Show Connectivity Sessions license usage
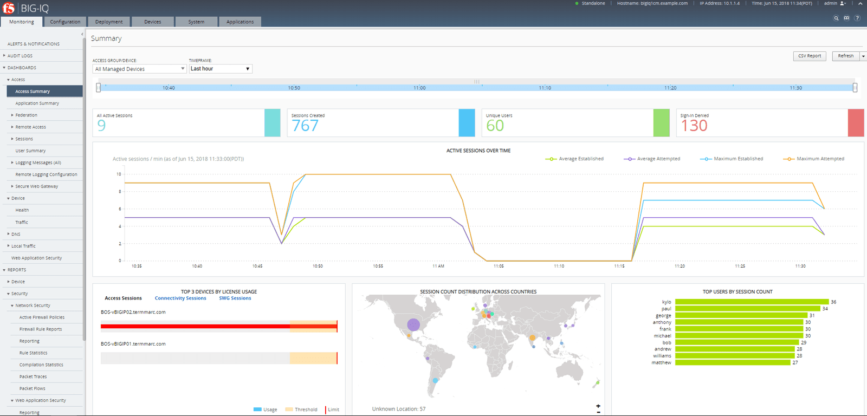Viewport: 867px width, 416px height. pyautogui.click(x=180, y=298)
